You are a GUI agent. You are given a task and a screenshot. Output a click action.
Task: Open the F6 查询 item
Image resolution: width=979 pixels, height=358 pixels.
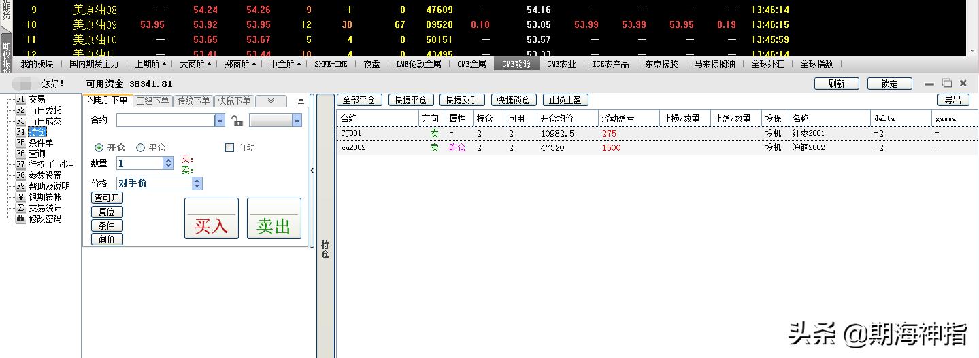[x=31, y=154]
